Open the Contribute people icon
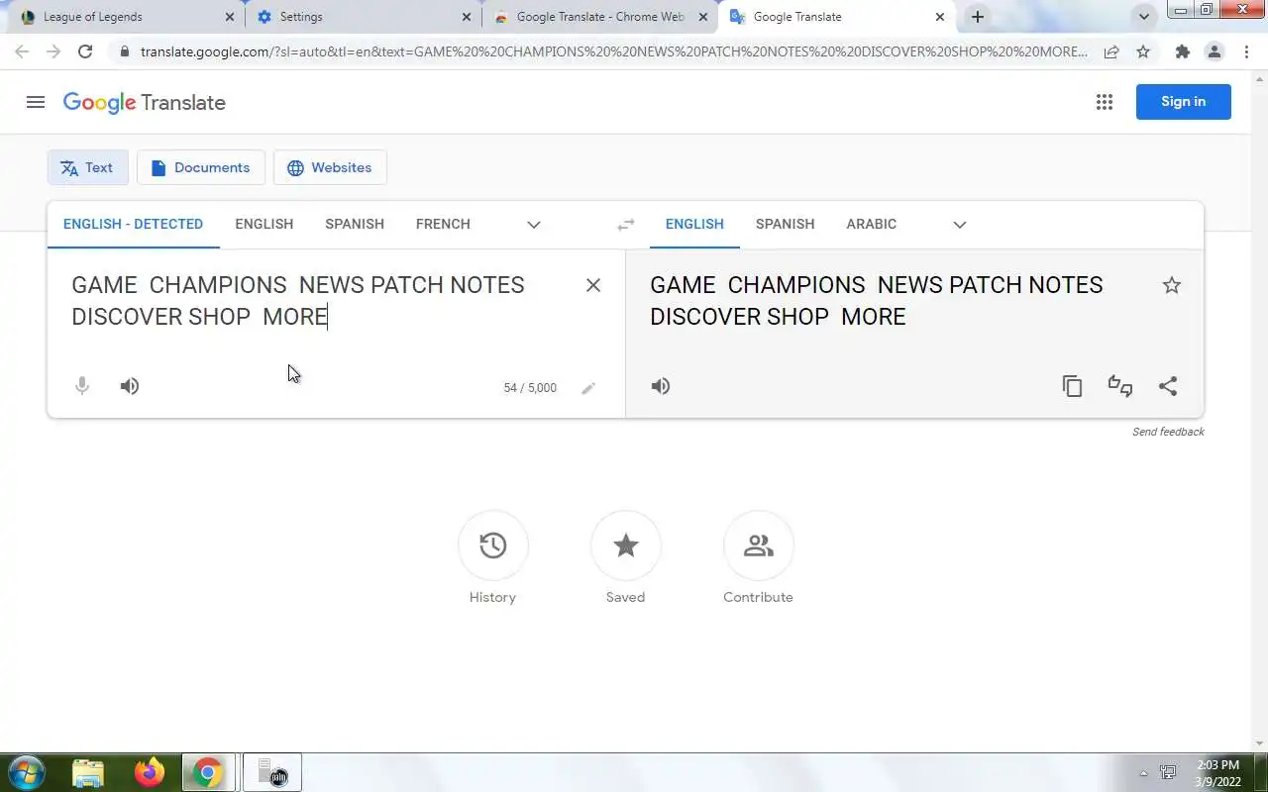 [759, 545]
